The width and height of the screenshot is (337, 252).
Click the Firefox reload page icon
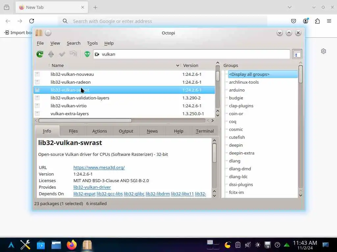click(32, 21)
